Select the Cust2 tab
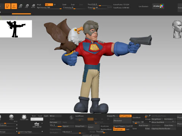182x136 pixels. point(40,116)
